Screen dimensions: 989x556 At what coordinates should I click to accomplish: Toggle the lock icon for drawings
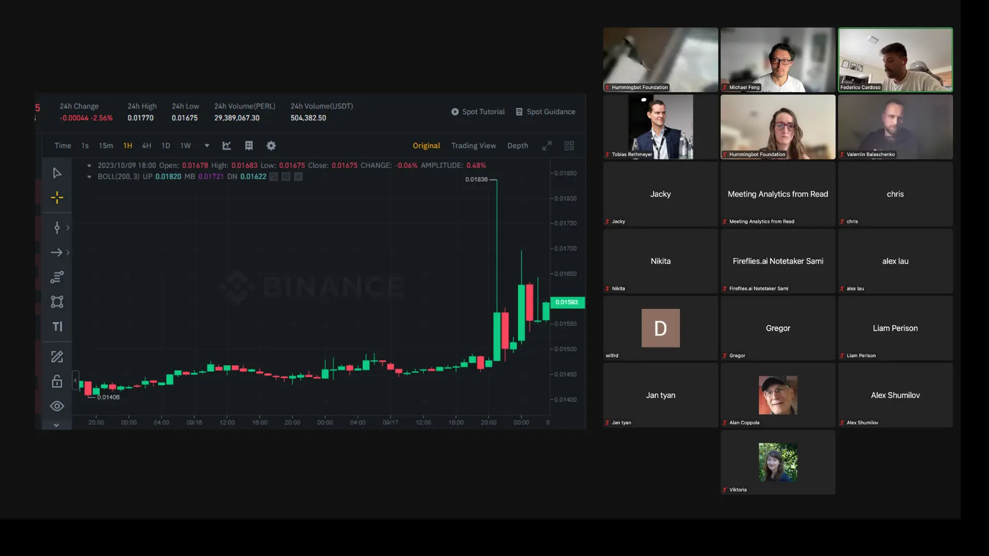(x=57, y=381)
